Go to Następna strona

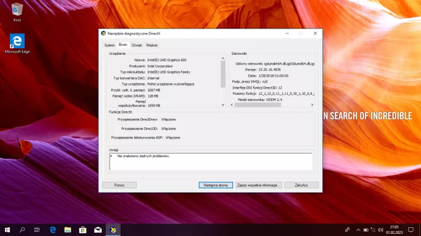(215, 185)
